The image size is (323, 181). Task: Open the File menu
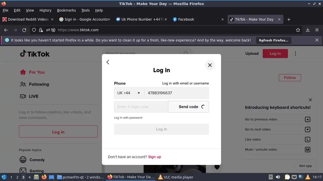6,10
